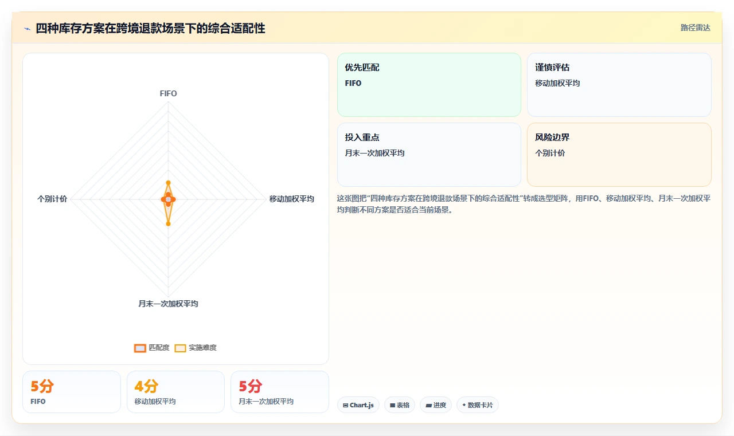Viewport: 734px width, 436px height.
Task: Click the 5分 FIFO score card
Action: pos(72,392)
